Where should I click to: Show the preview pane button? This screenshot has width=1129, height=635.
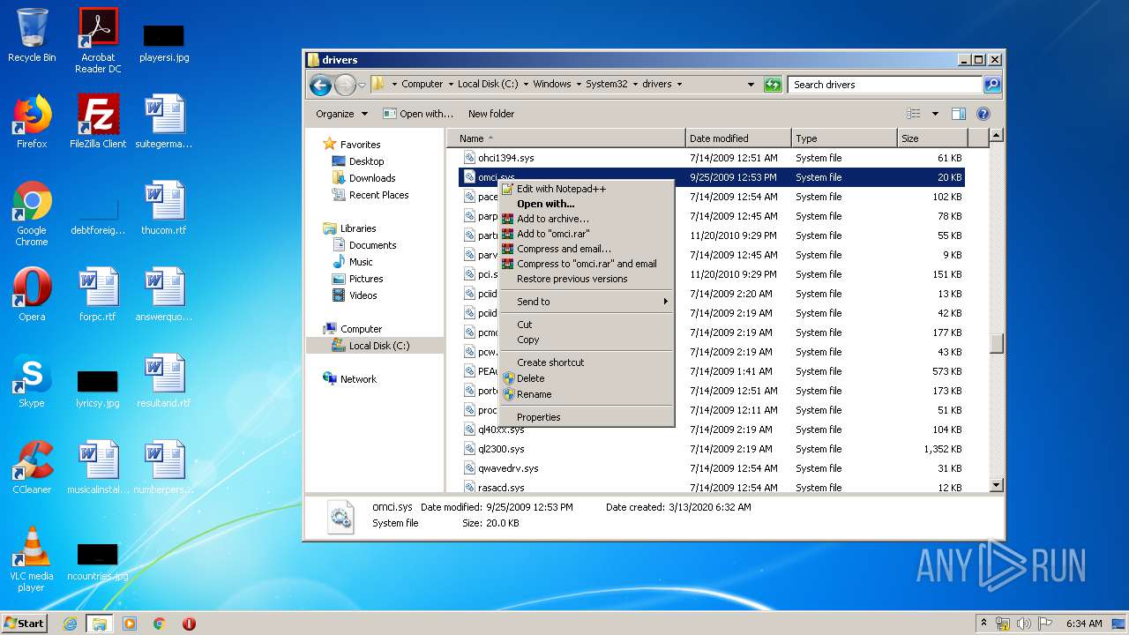pos(959,114)
